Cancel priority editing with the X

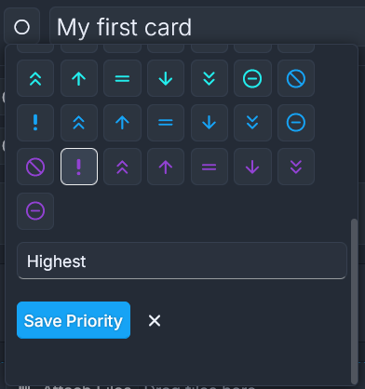tap(155, 320)
